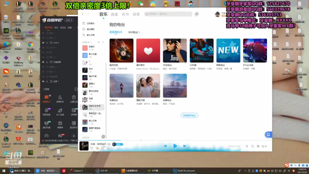Click the album cover in the player bar
309x174 pixels.
coord(84,146)
